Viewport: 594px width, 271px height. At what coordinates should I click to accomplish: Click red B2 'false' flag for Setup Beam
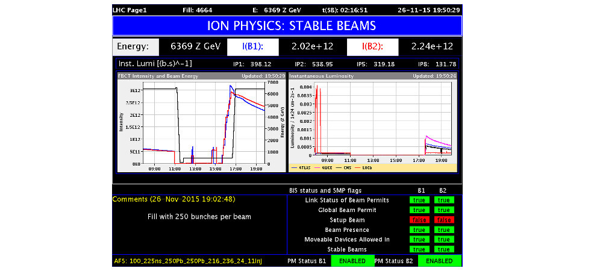(444, 220)
